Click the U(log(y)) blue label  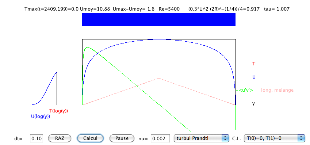coord(41,117)
